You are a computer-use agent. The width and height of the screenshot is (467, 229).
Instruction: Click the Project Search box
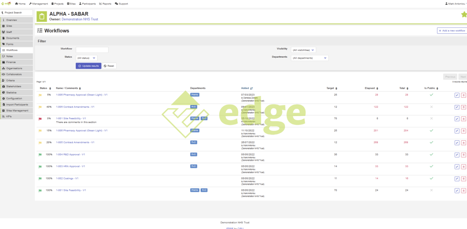click(16, 13)
